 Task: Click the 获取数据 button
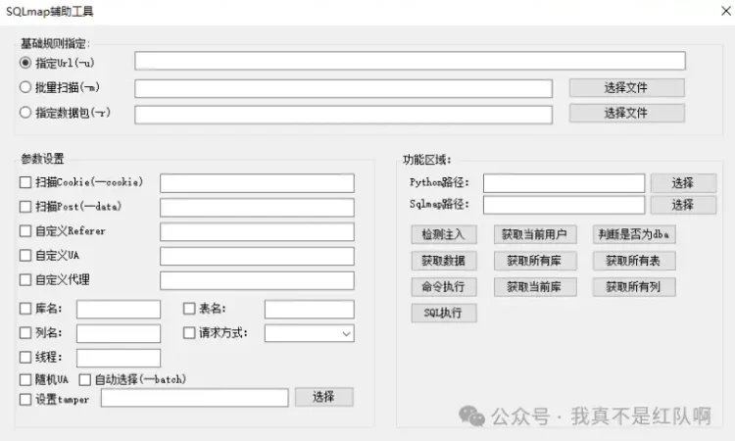coord(444,261)
